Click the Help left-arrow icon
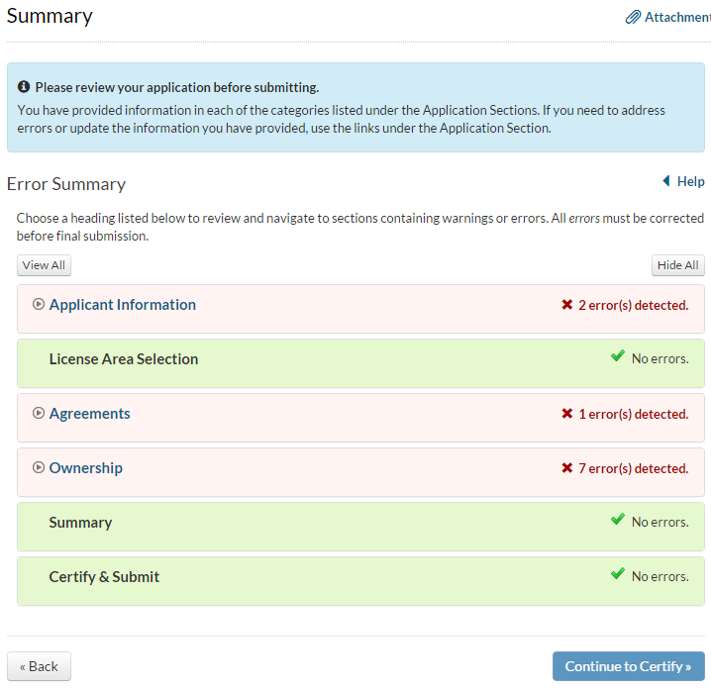This screenshot has width=711, height=689. 666,181
